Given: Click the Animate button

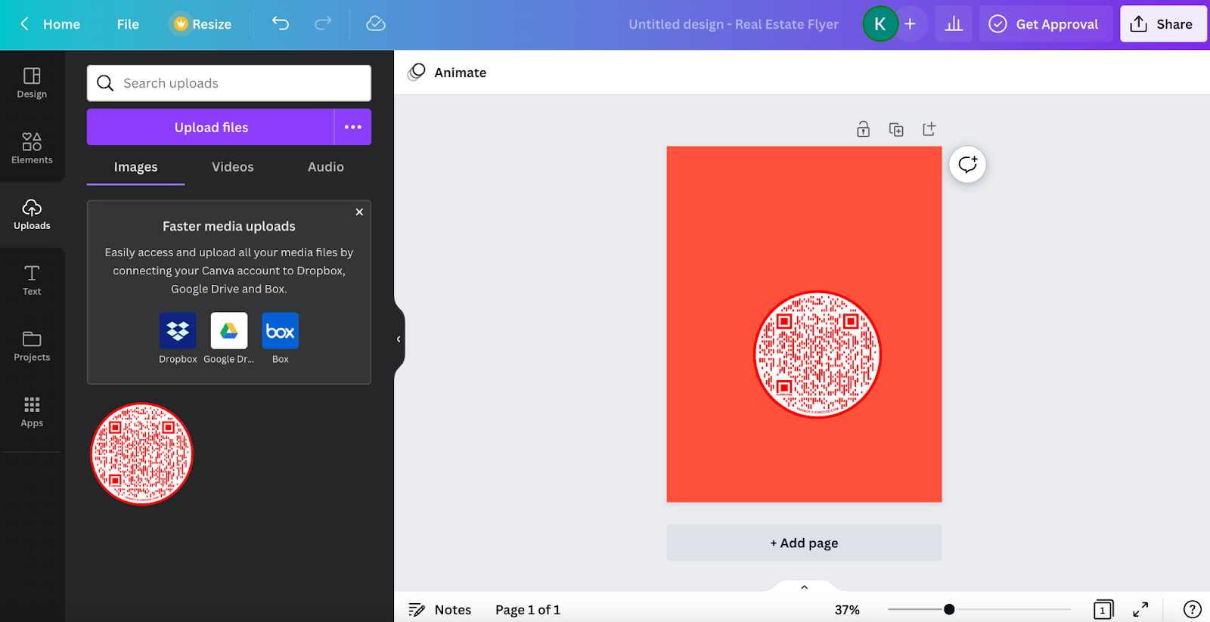Looking at the screenshot, I should tap(448, 73).
